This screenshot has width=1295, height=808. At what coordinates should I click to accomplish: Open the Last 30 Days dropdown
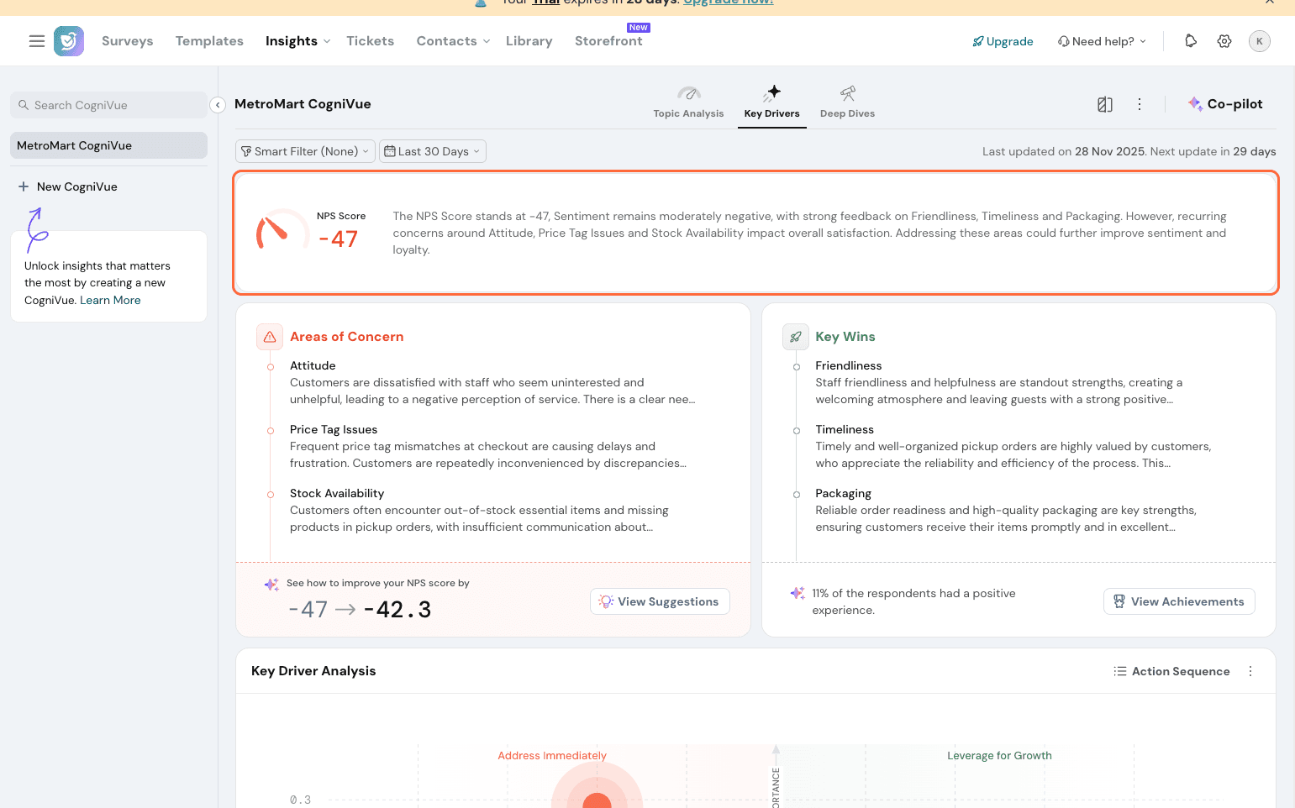pyautogui.click(x=433, y=151)
